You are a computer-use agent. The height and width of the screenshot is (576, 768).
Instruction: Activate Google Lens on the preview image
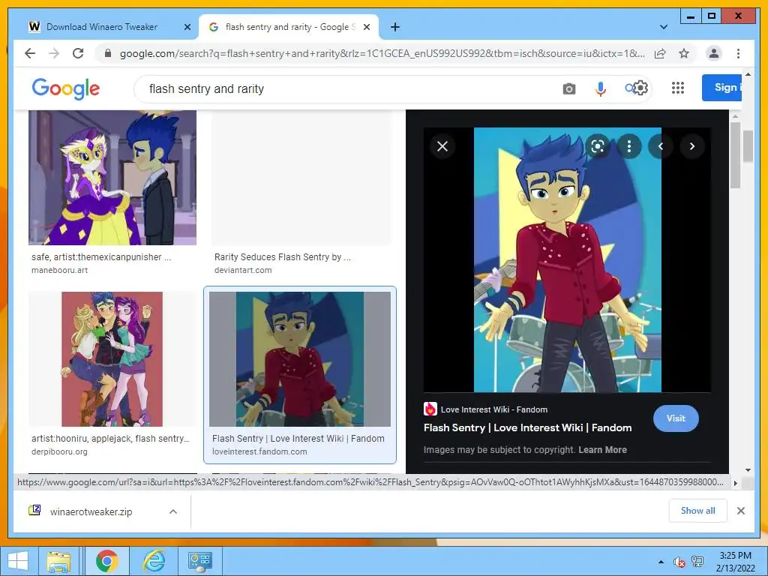pos(598,146)
